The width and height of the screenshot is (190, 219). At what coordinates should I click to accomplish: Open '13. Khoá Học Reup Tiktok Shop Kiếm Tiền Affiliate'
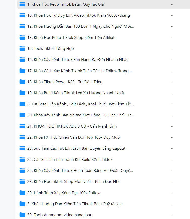72,38
